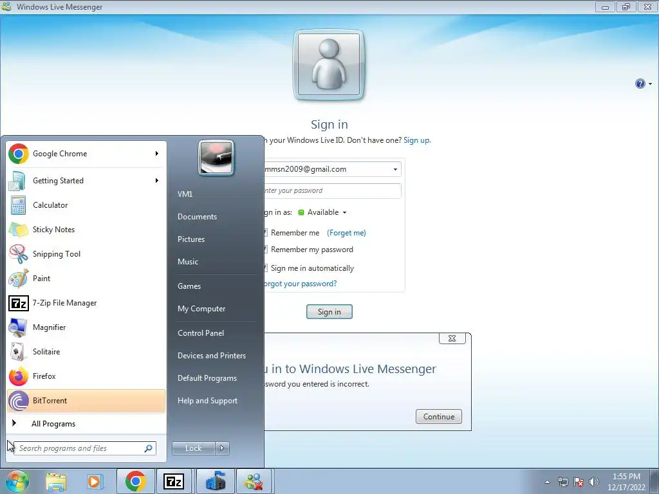Open Control Panel

(x=201, y=333)
